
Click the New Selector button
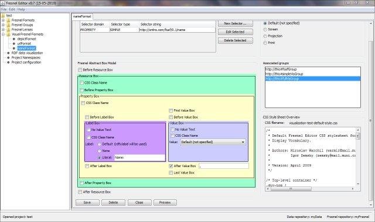235,23
